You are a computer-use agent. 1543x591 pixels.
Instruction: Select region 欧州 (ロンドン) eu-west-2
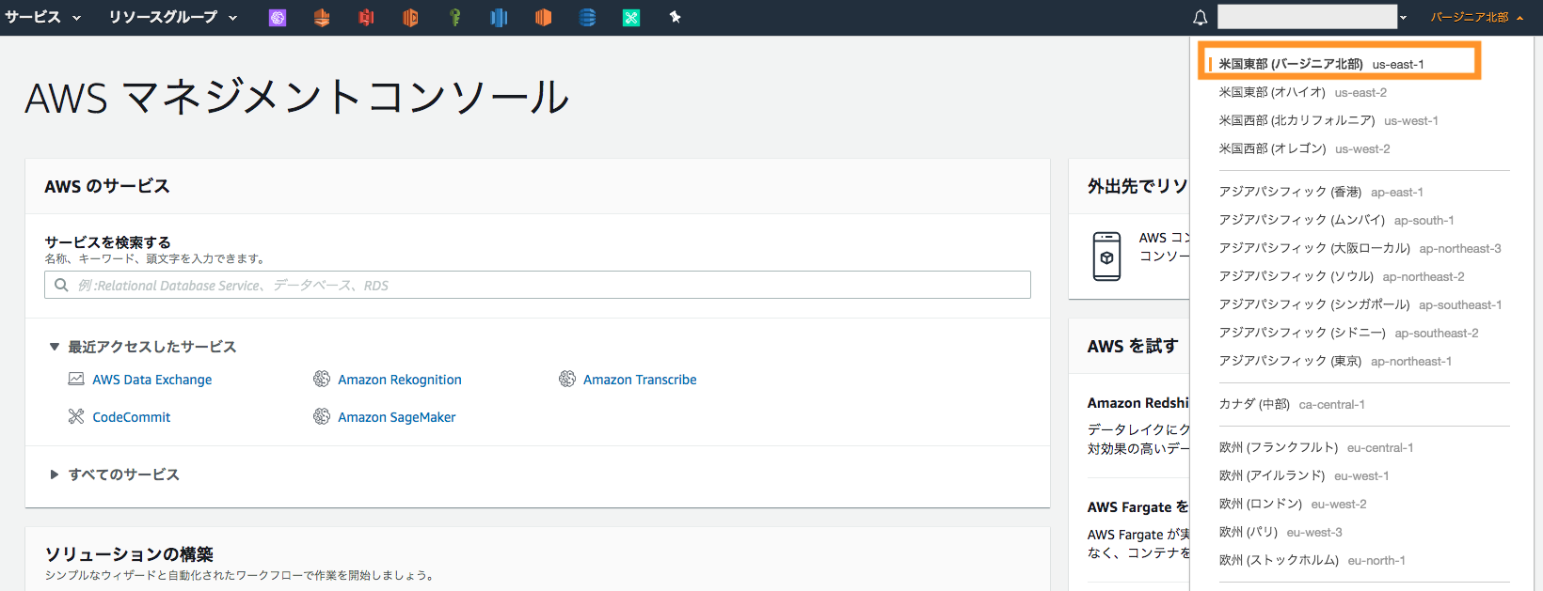1293,504
